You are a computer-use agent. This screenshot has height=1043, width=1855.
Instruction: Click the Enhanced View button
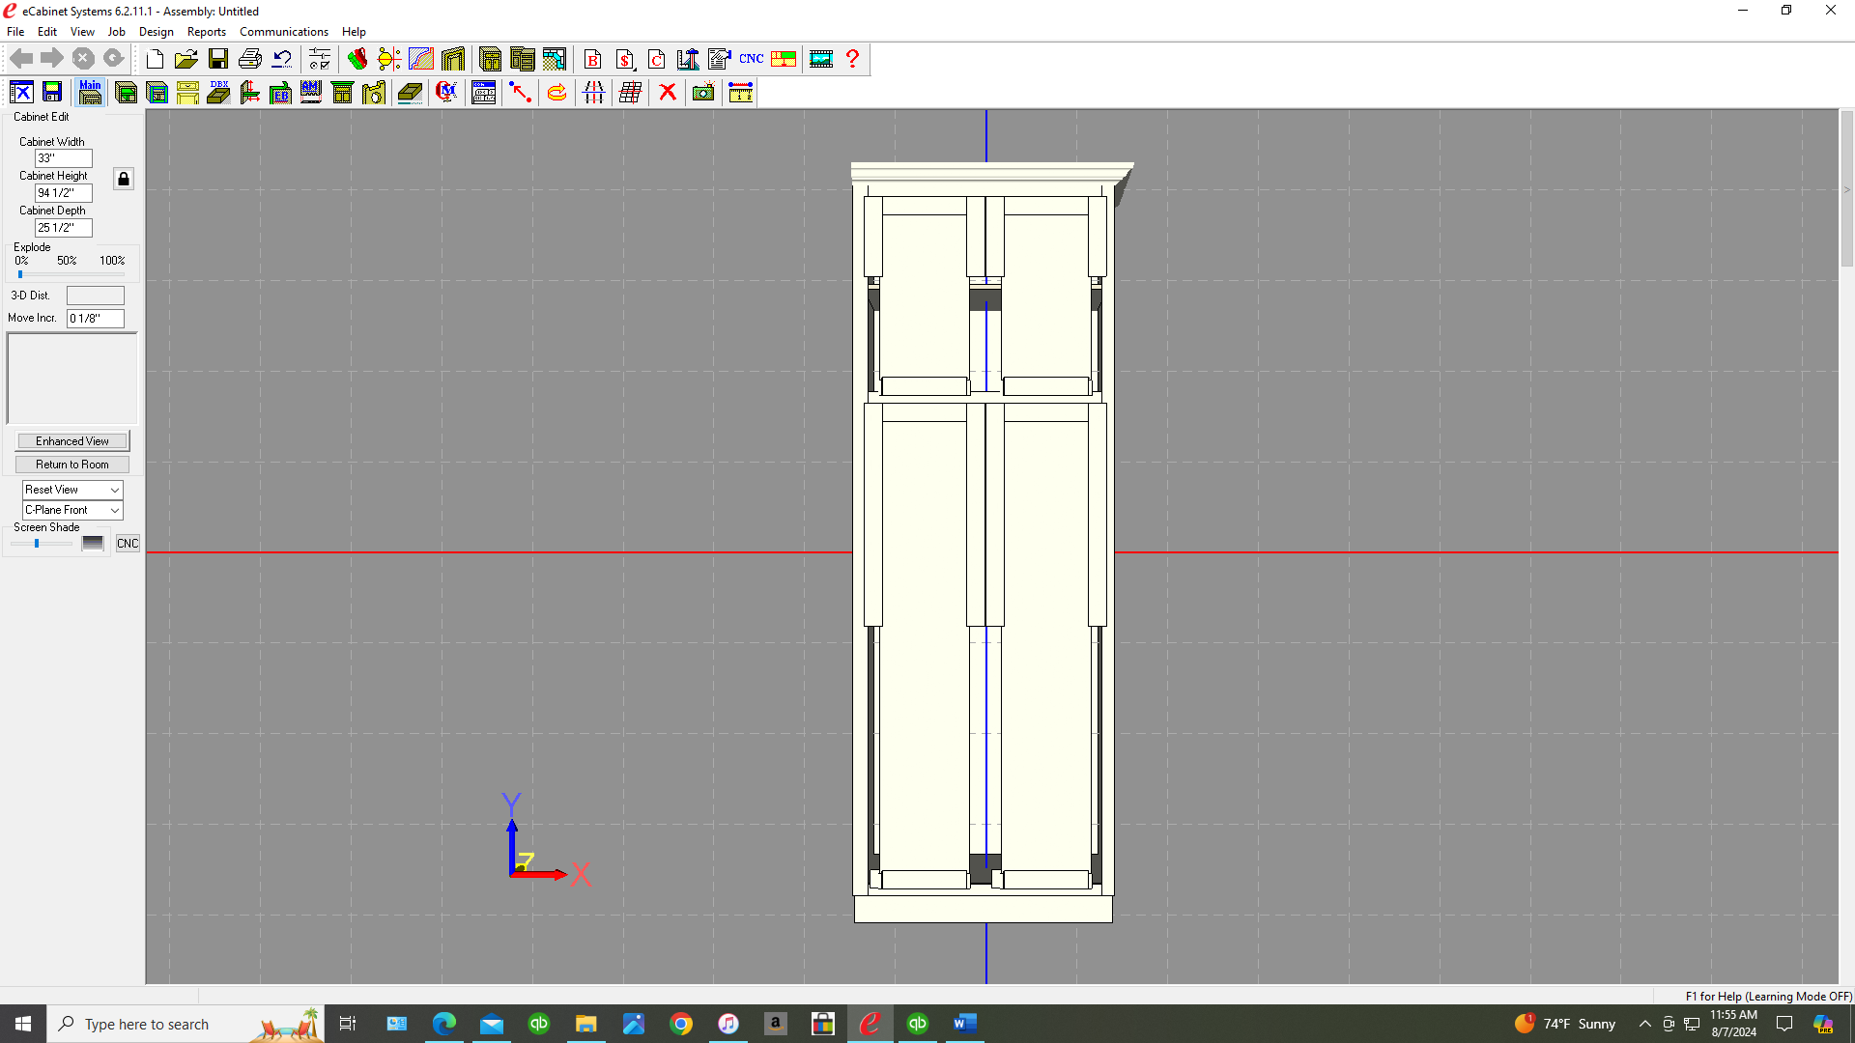tap(72, 441)
